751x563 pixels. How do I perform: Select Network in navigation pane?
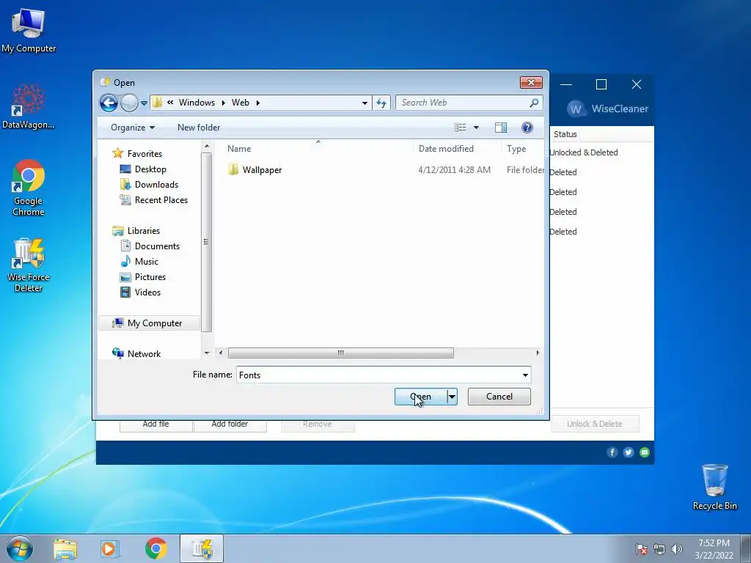point(144,354)
